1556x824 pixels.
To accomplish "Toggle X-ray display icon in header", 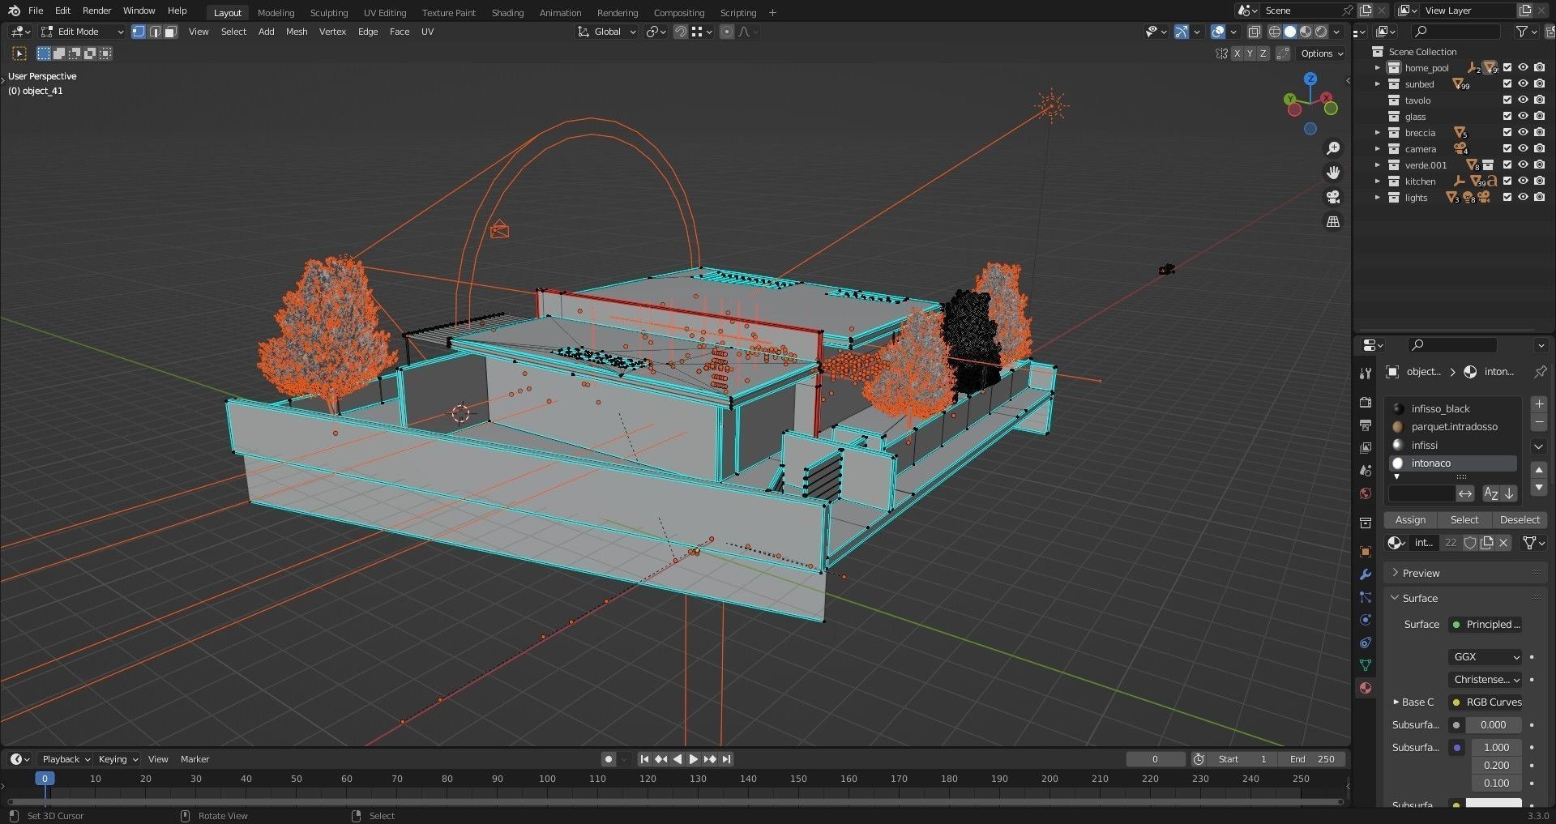I will (x=1254, y=32).
